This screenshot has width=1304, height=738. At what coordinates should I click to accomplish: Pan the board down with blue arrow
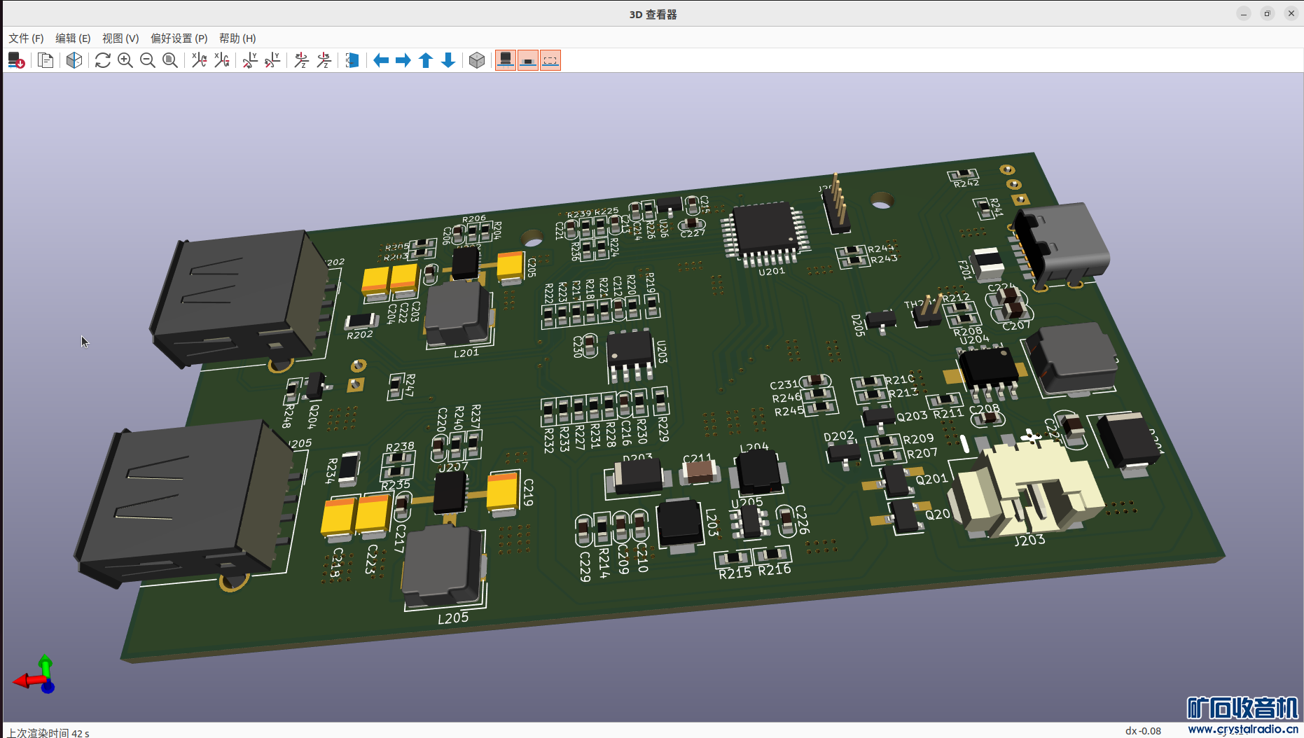(448, 60)
